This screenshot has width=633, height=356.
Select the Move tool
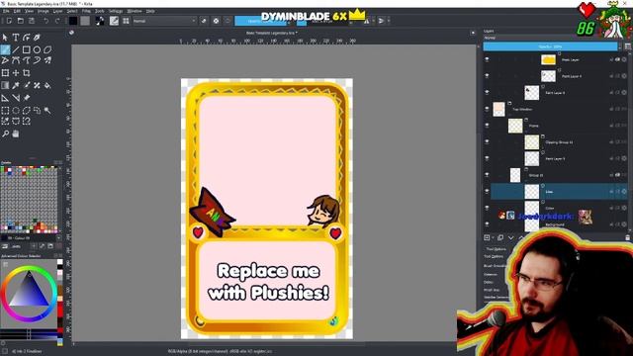tap(16, 73)
